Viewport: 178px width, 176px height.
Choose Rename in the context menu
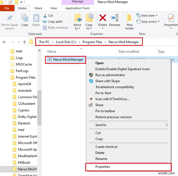coord(128,159)
